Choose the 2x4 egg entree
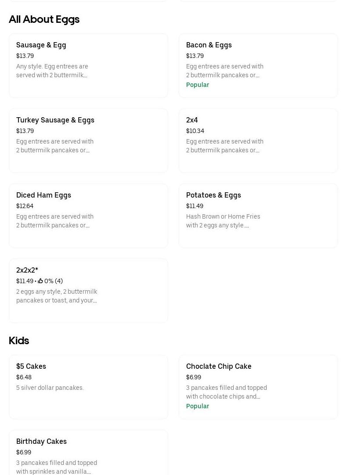This screenshot has height=475, width=353. [x=192, y=120]
